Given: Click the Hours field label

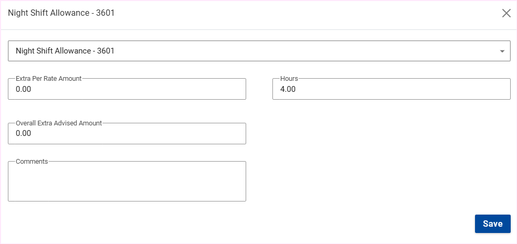Looking at the screenshot, I should [x=289, y=79].
